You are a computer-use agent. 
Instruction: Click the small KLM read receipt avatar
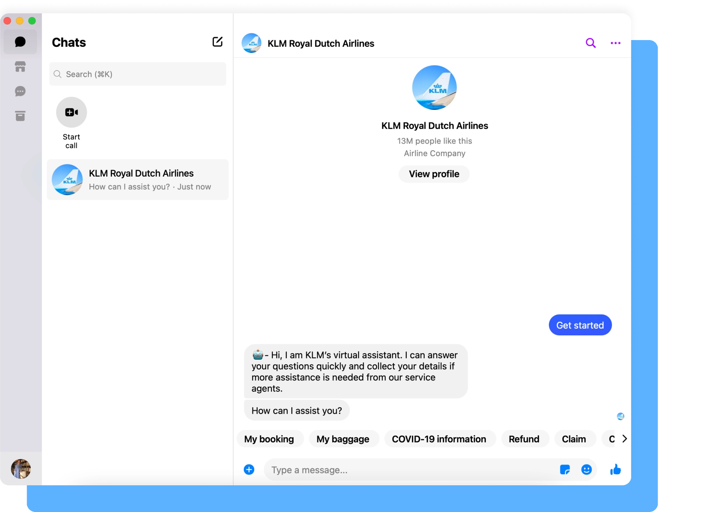621,416
